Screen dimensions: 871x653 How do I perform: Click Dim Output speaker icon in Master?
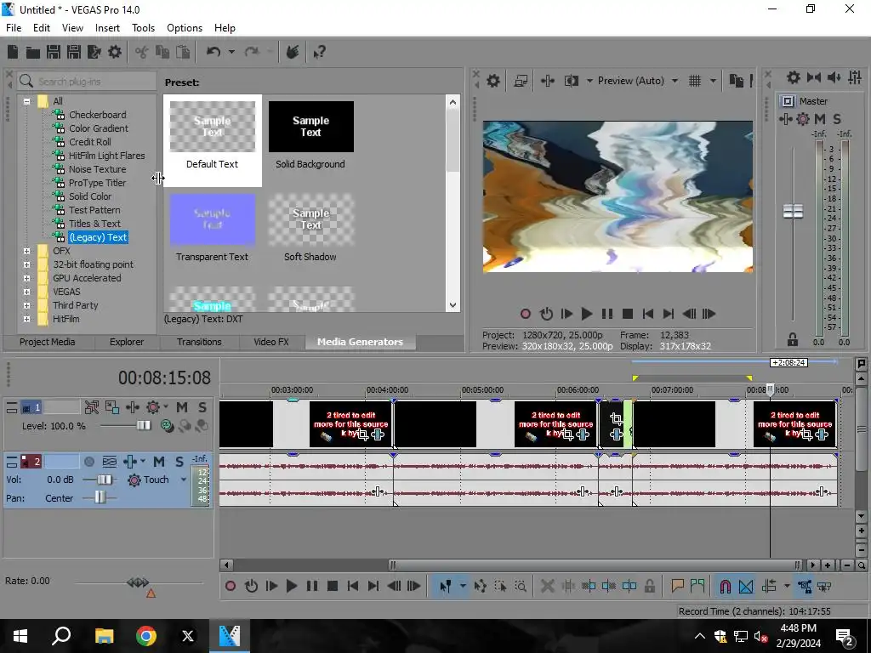(x=834, y=77)
